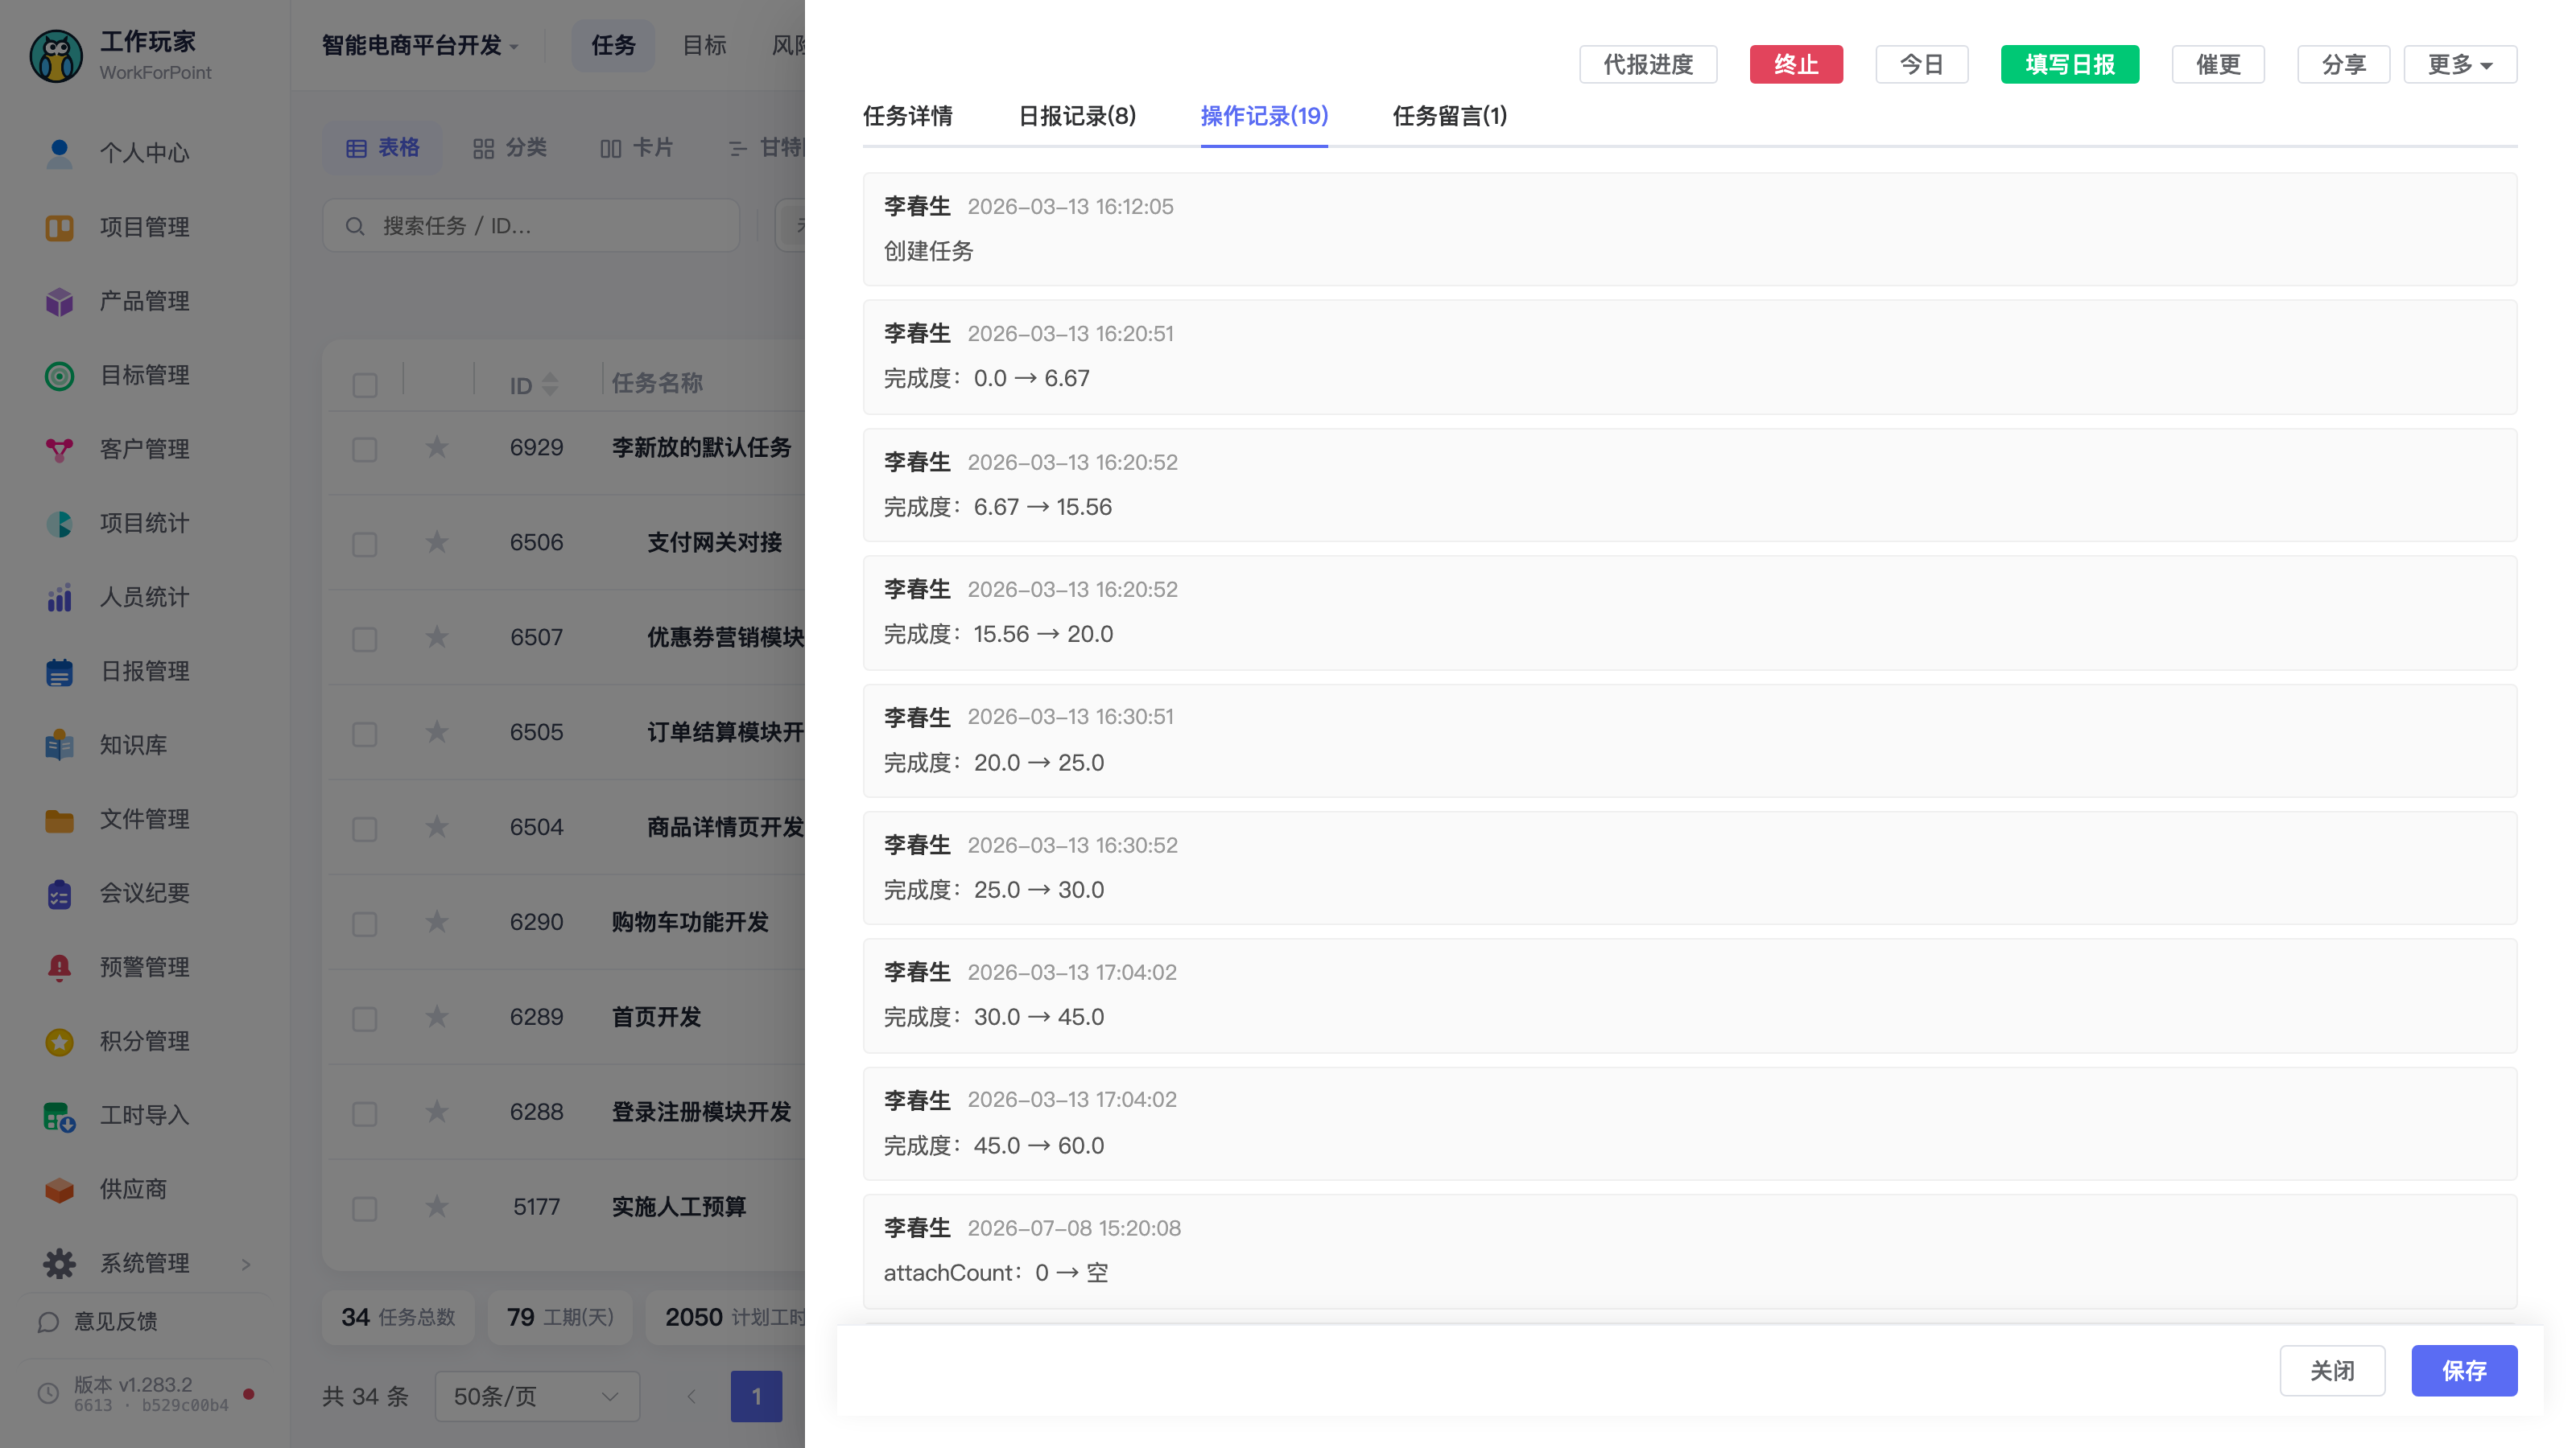Switch to the 任务详情 tab
The image size is (2576, 1448).
point(907,116)
